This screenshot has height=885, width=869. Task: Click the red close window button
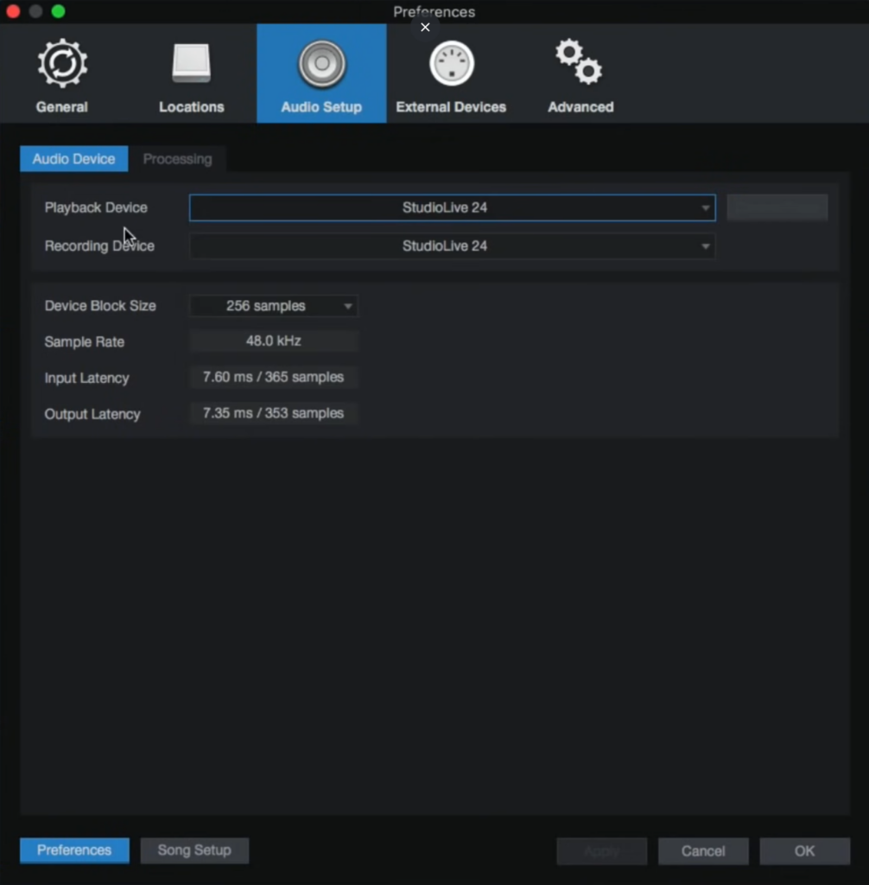click(x=13, y=11)
